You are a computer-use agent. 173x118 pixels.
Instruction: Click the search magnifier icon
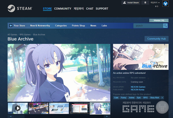tap(165, 26)
